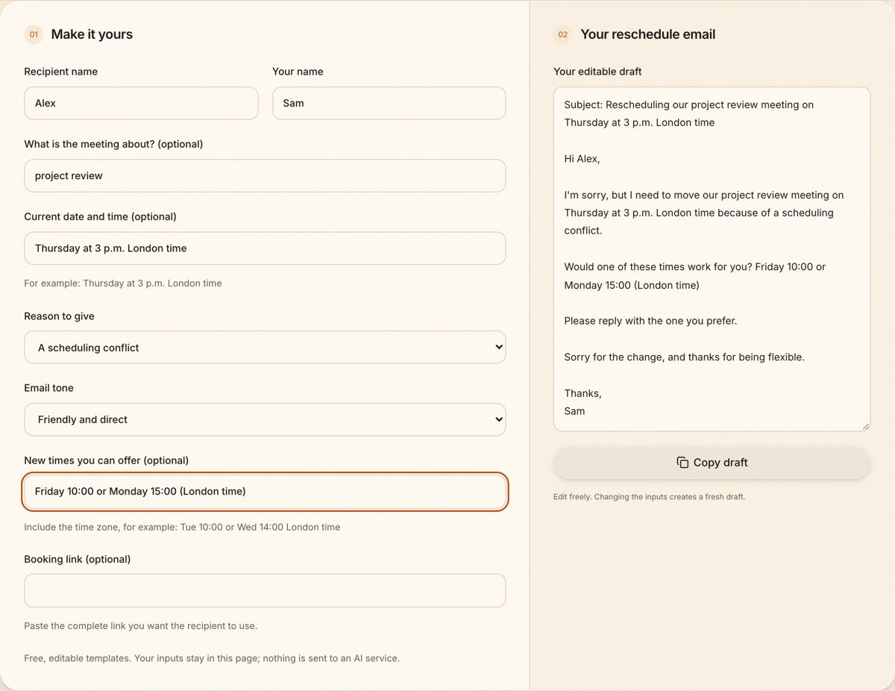Open the Email tone dropdown
The height and width of the screenshot is (691, 895).
[265, 419]
